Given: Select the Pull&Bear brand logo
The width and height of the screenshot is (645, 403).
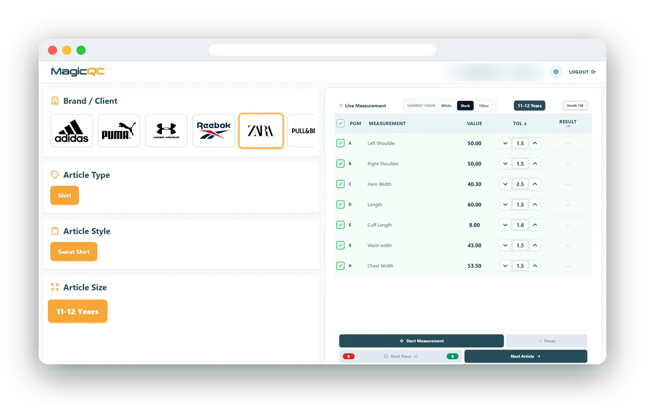Looking at the screenshot, I should pyautogui.click(x=302, y=131).
